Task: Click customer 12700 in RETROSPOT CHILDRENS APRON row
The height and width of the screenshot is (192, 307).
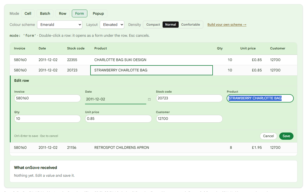Action: (282, 147)
